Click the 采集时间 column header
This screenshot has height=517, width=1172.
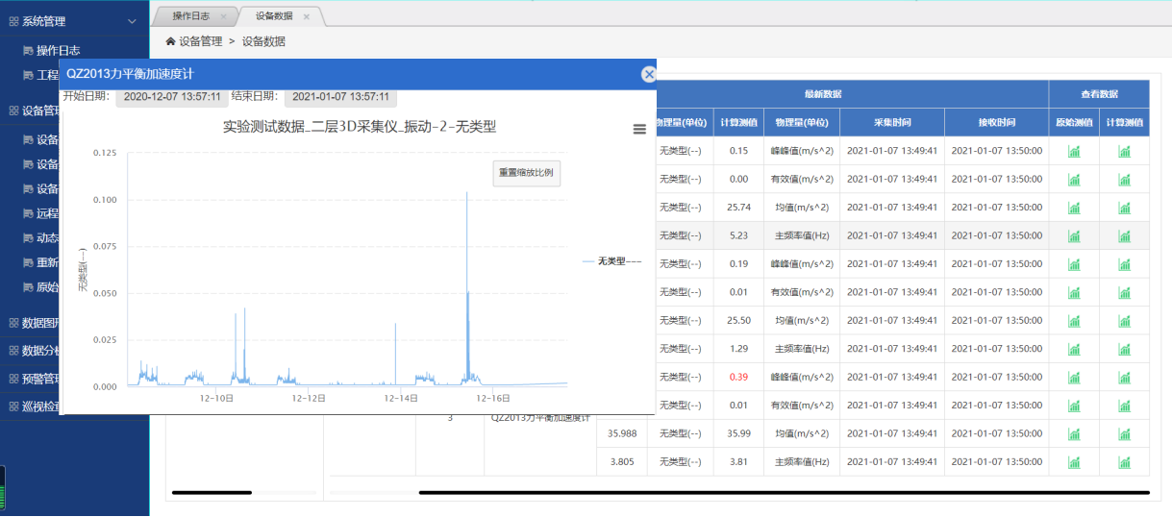click(x=892, y=122)
